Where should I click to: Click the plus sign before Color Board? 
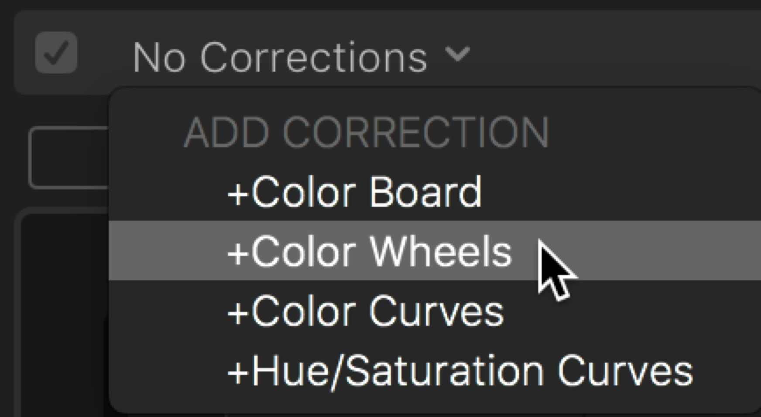click(237, 194)
